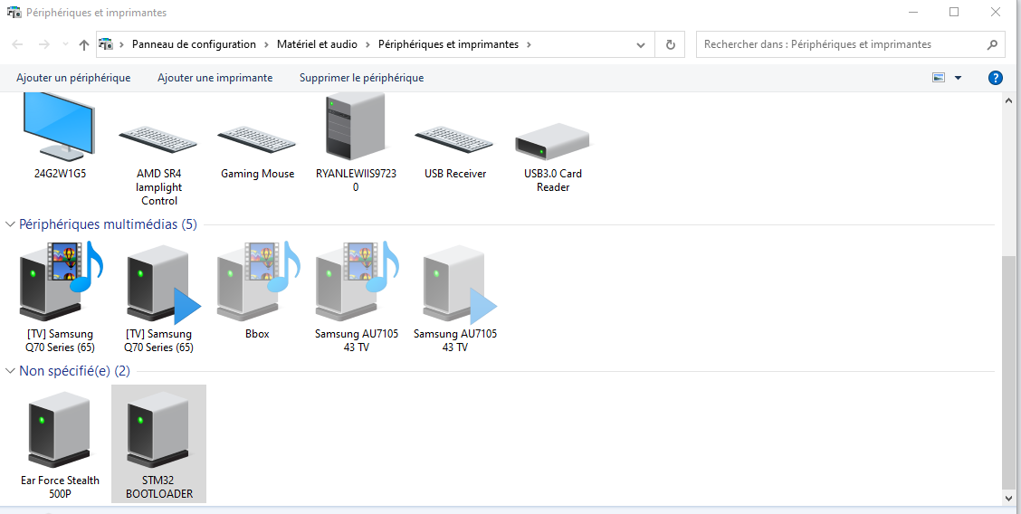Go to Panneau de configuration breadcrumb
Viewport: 1021px width, 514px height.
click(194, 44)
